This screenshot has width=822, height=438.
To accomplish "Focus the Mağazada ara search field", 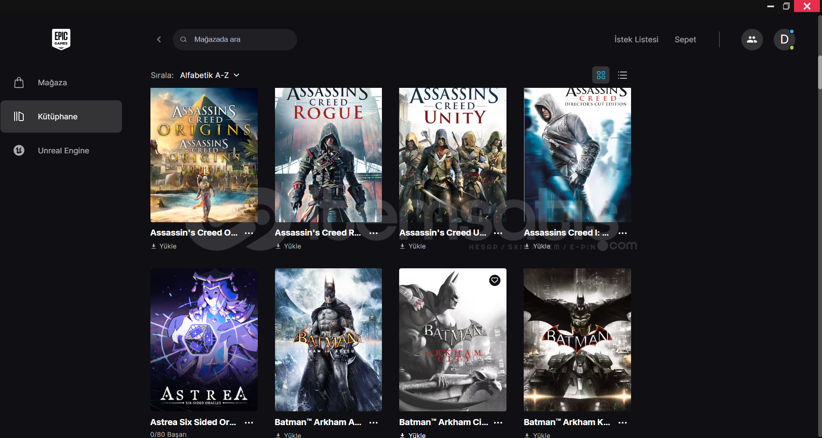I will [235, 40].
